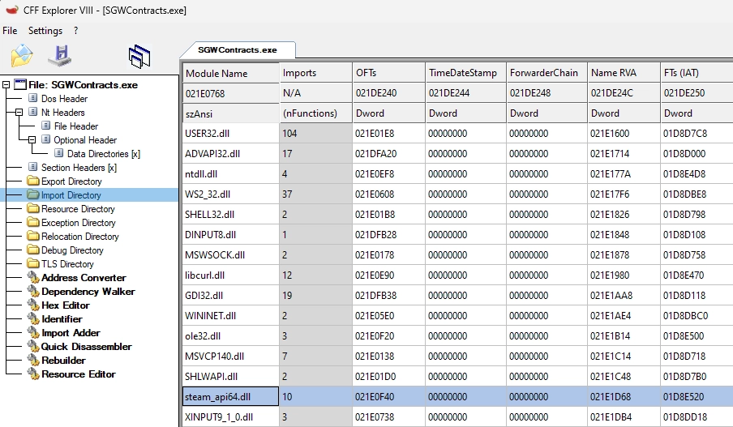Image resolution: width=733 pixels, height=427 pixels.
Task: Click the Optional Header node icon
Action: [45, 139]
